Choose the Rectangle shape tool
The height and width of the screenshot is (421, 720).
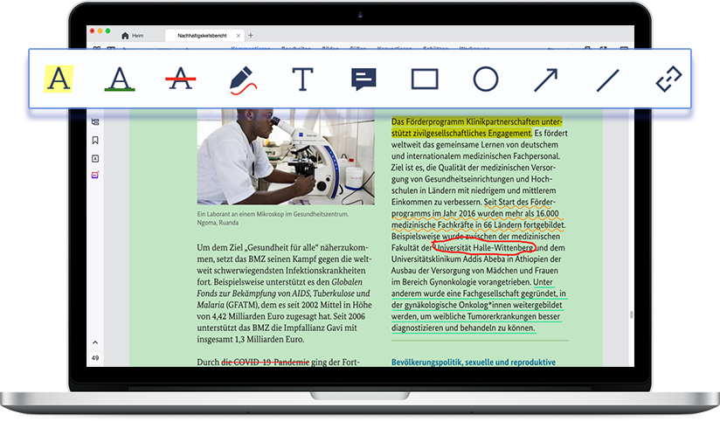(425, 79)
